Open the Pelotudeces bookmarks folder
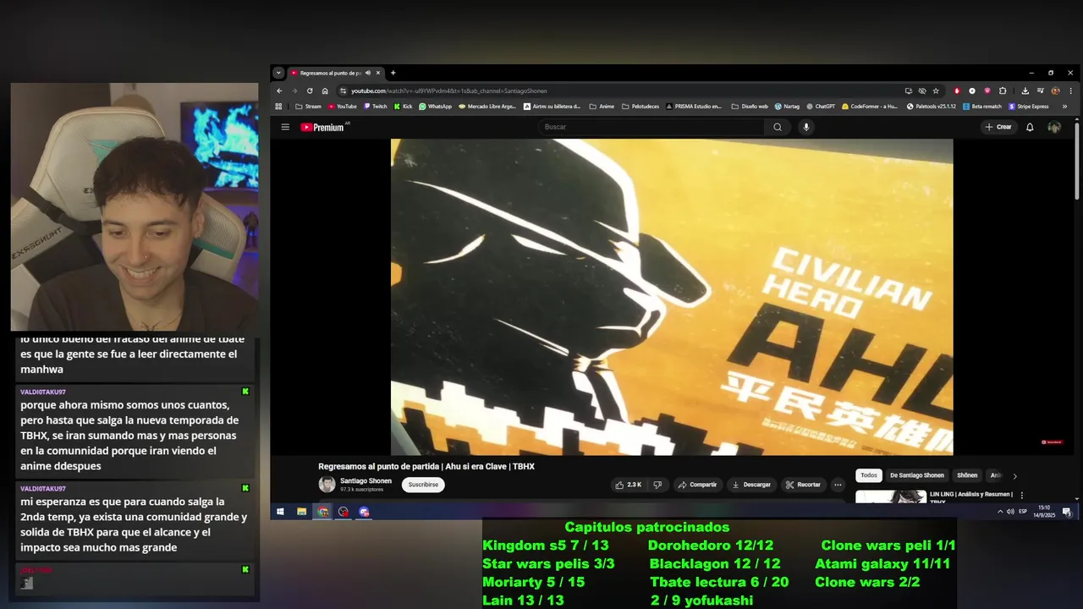The image size is (1083, 609). coord(640,107)
